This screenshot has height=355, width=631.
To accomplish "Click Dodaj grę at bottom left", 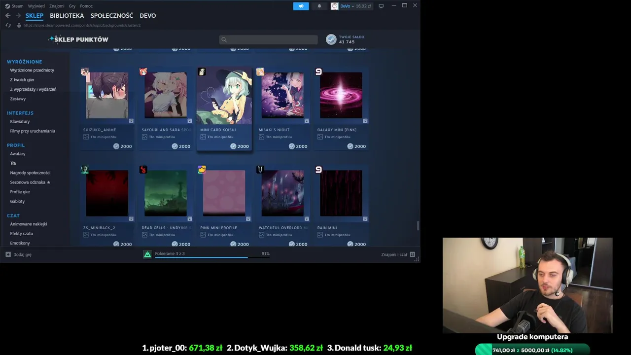I will [x=19, y=254].
